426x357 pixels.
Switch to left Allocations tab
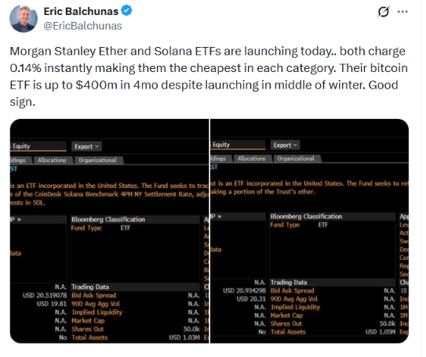click(x=52, y=160)
